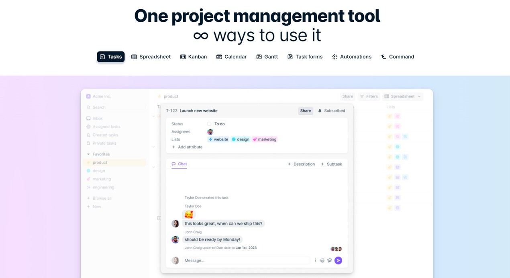Click the assignee avatar in Assignees row
510x278 pixels.
point(210,132)
